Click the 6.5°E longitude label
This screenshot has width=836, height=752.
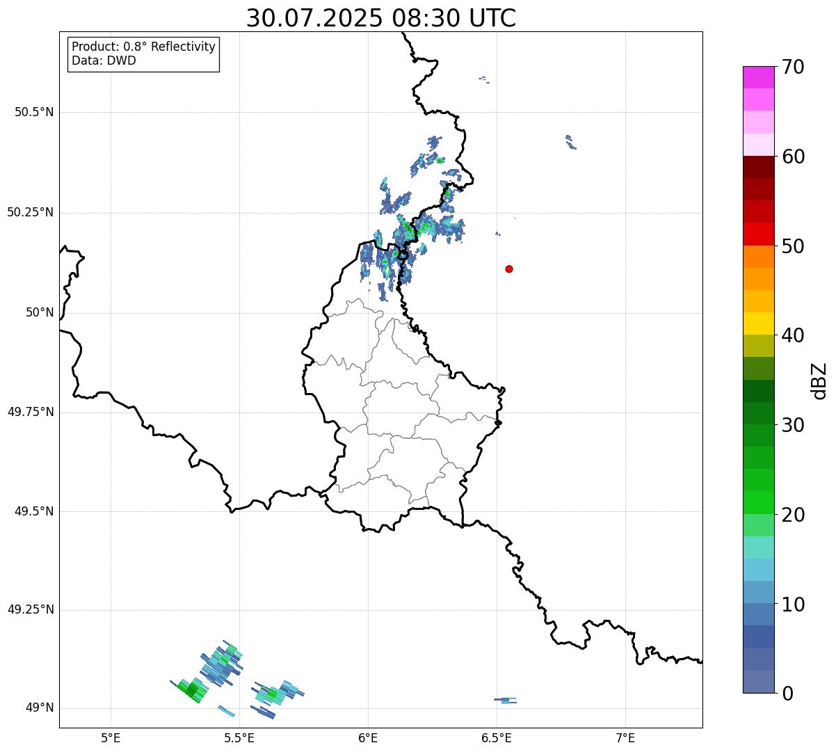click(x=497, y=737)
